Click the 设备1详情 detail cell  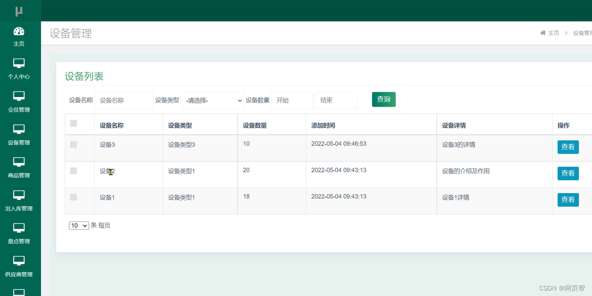pyautogui.click(x=456, y=198)
